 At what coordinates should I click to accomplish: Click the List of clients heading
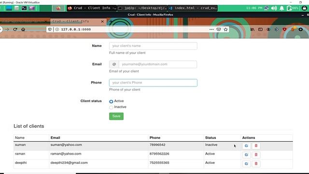pos(29,126)
